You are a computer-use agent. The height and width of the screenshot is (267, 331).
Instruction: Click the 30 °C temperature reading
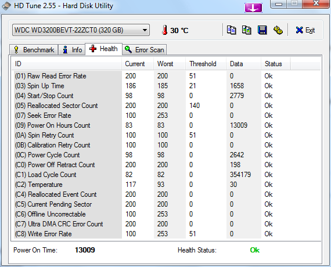pos(179,30)
